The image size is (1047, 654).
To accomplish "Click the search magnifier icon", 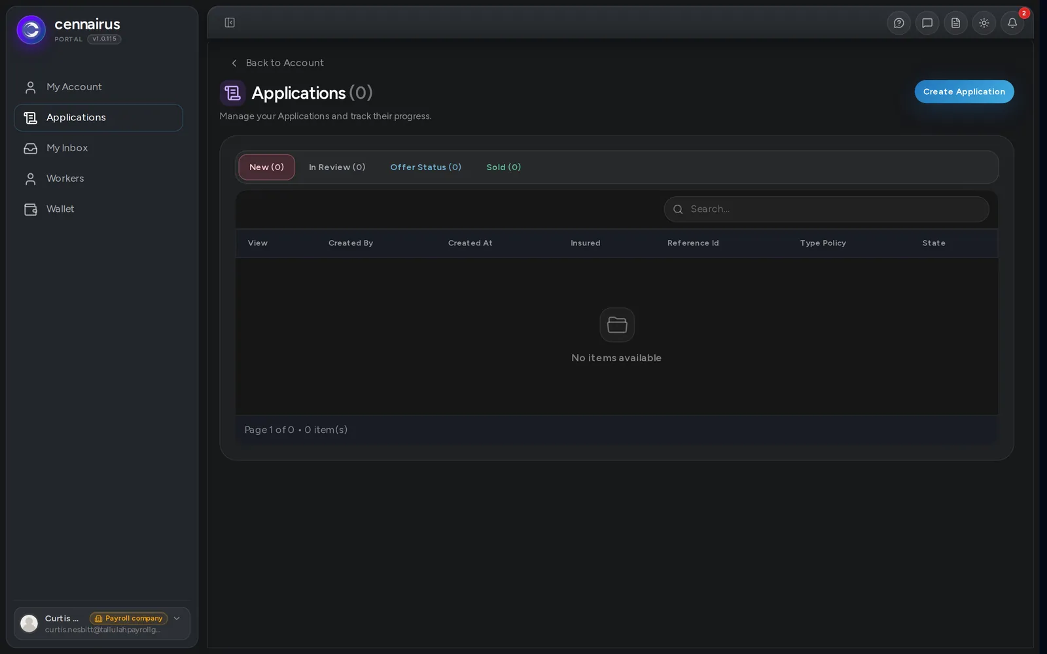I will click(x=678, y=209).
